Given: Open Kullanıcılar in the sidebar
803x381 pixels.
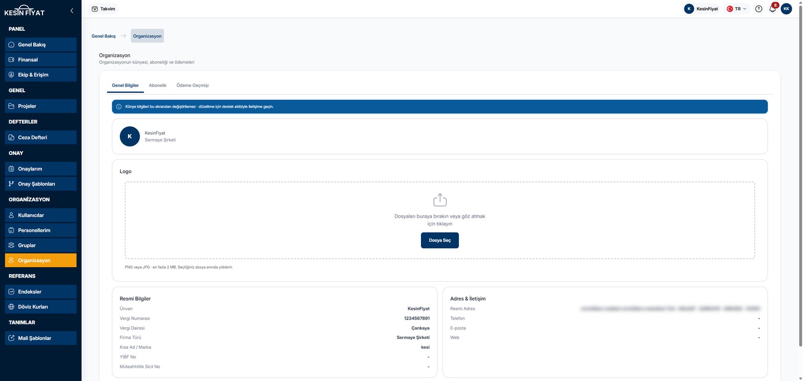Looking at the screenshot, I should point(40,215).
